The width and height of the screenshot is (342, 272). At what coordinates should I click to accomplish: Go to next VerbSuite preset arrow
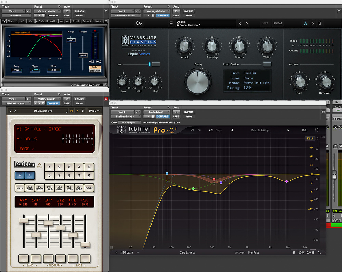[246, 24]
